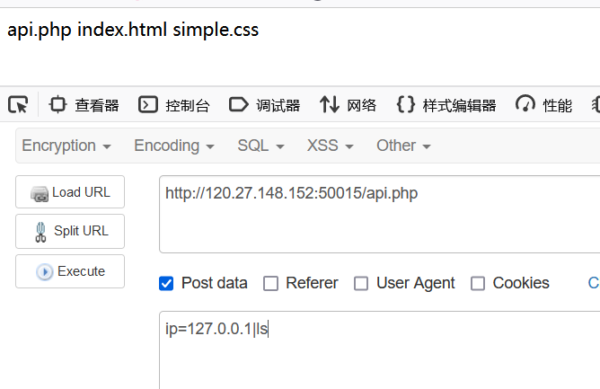Open the Debugger (调试器) panel icon
Image resolution: width=600 pixels, height=389 pixels.
[x=238, y=104]
